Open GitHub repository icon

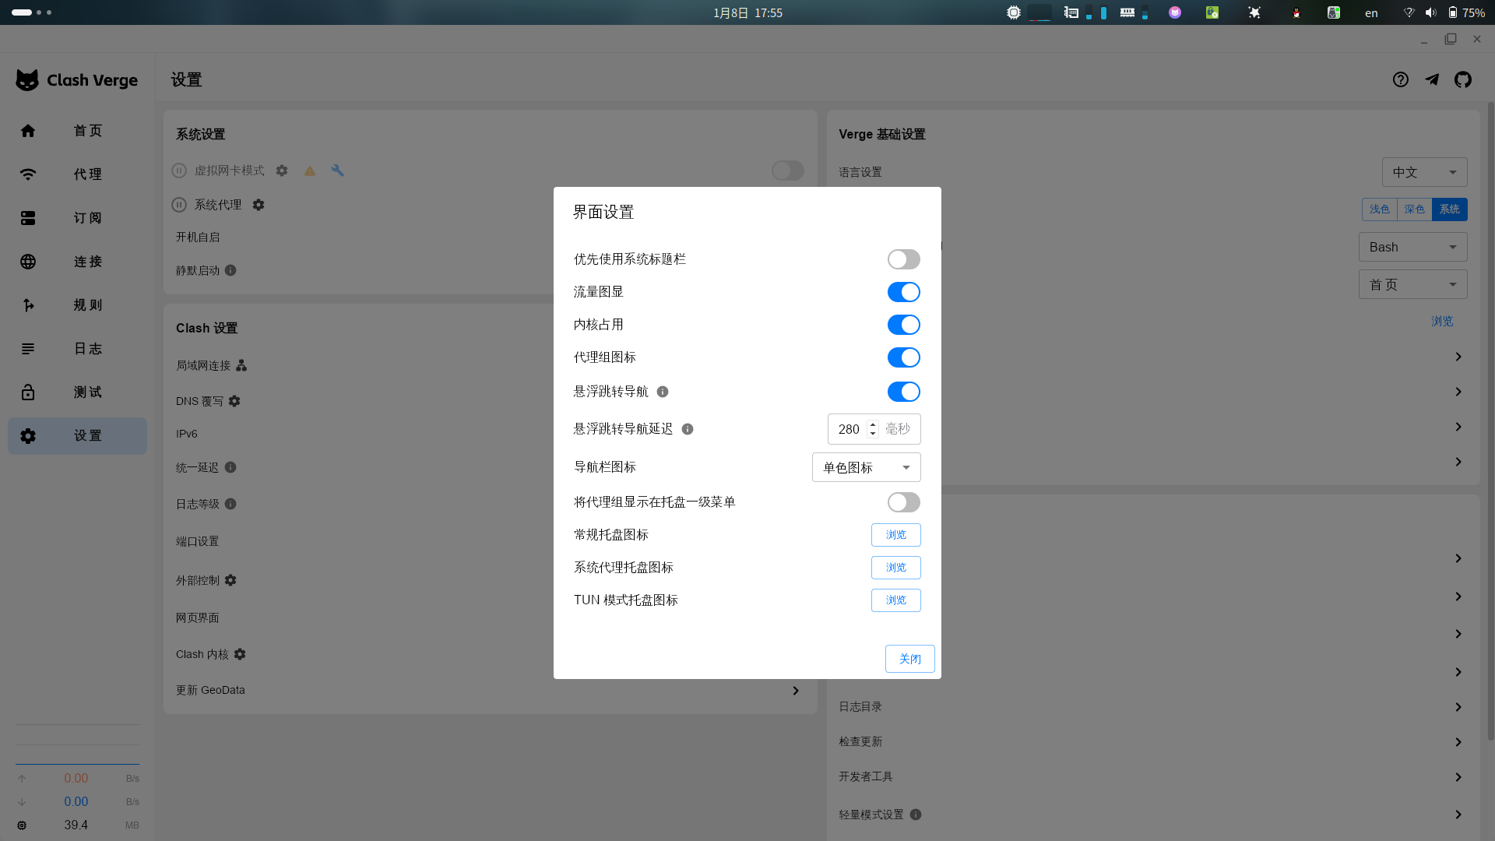[1463, 79]
